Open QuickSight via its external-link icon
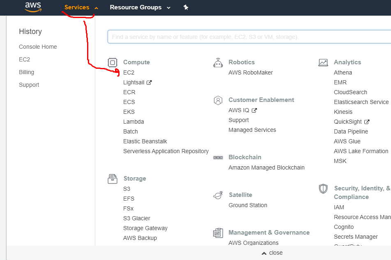Image resolution: width=391 pixels, height=260 pixels. tap(367, 122)
